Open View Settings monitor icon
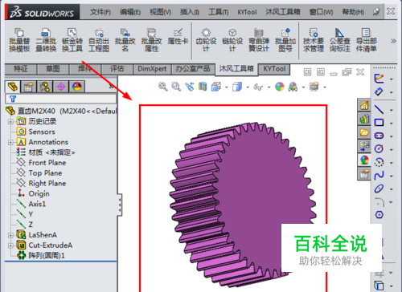 (x=314, y=87)
